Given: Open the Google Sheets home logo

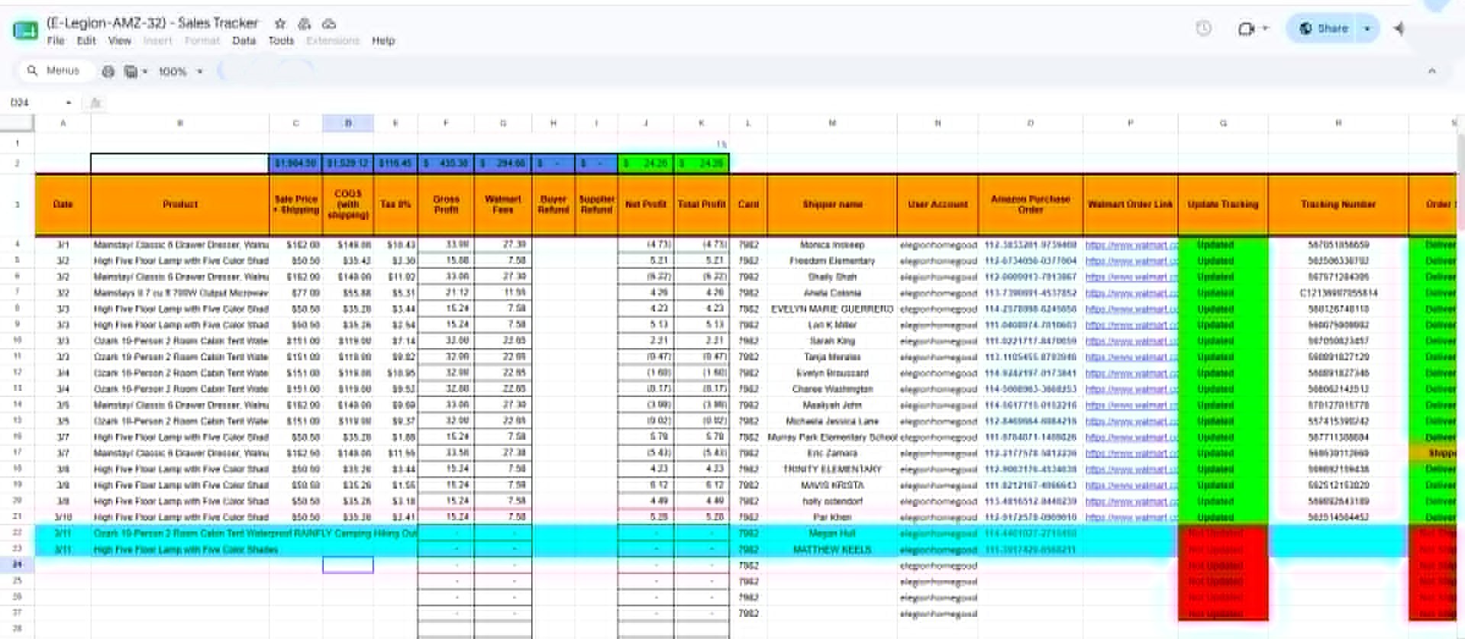Looking at the screenshot, I should 25,31.
